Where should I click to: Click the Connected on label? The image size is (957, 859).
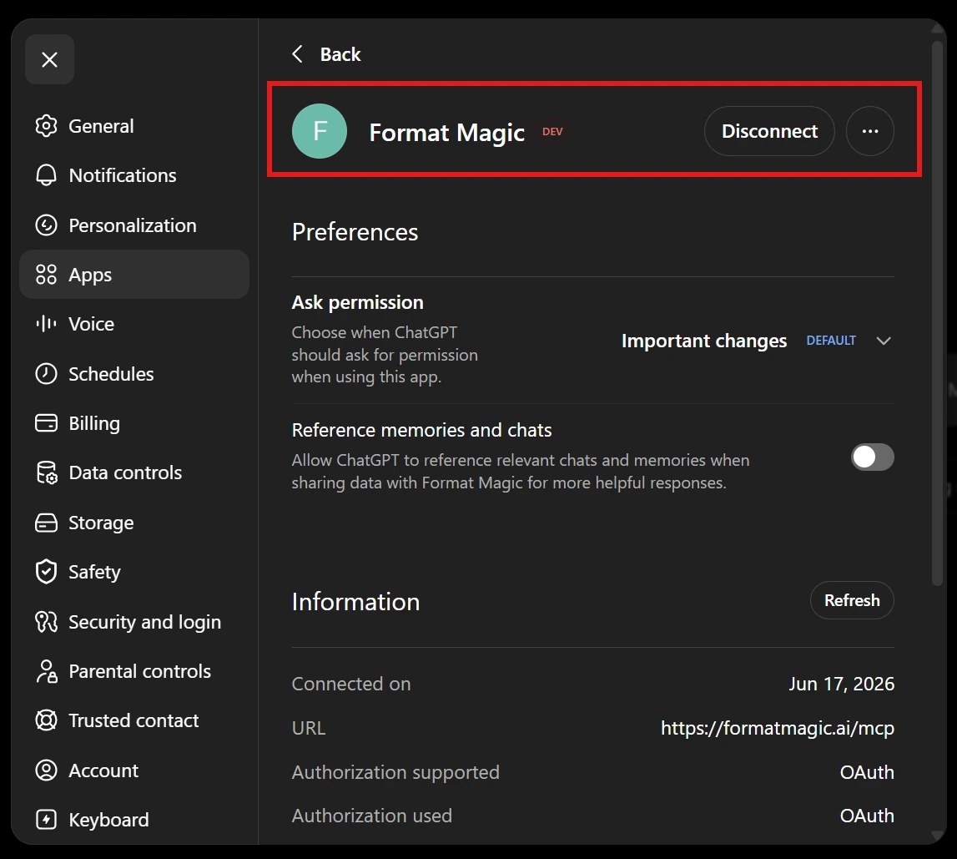click(351, 684)
